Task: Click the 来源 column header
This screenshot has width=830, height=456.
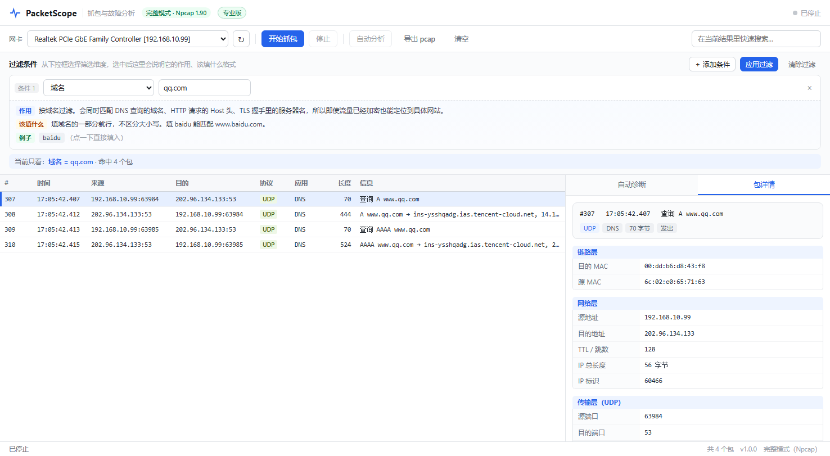Action: (x=97, y=183)
